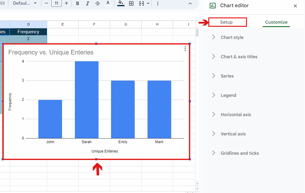Screen dimensions: 305x193
Task: Click cell containing value 2 under Frequency
Action: [x=28, y=39]
